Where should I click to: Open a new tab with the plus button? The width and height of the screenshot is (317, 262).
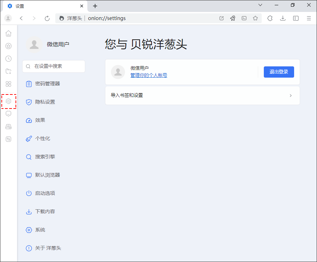pyautogui.click(x=95, y=6)
